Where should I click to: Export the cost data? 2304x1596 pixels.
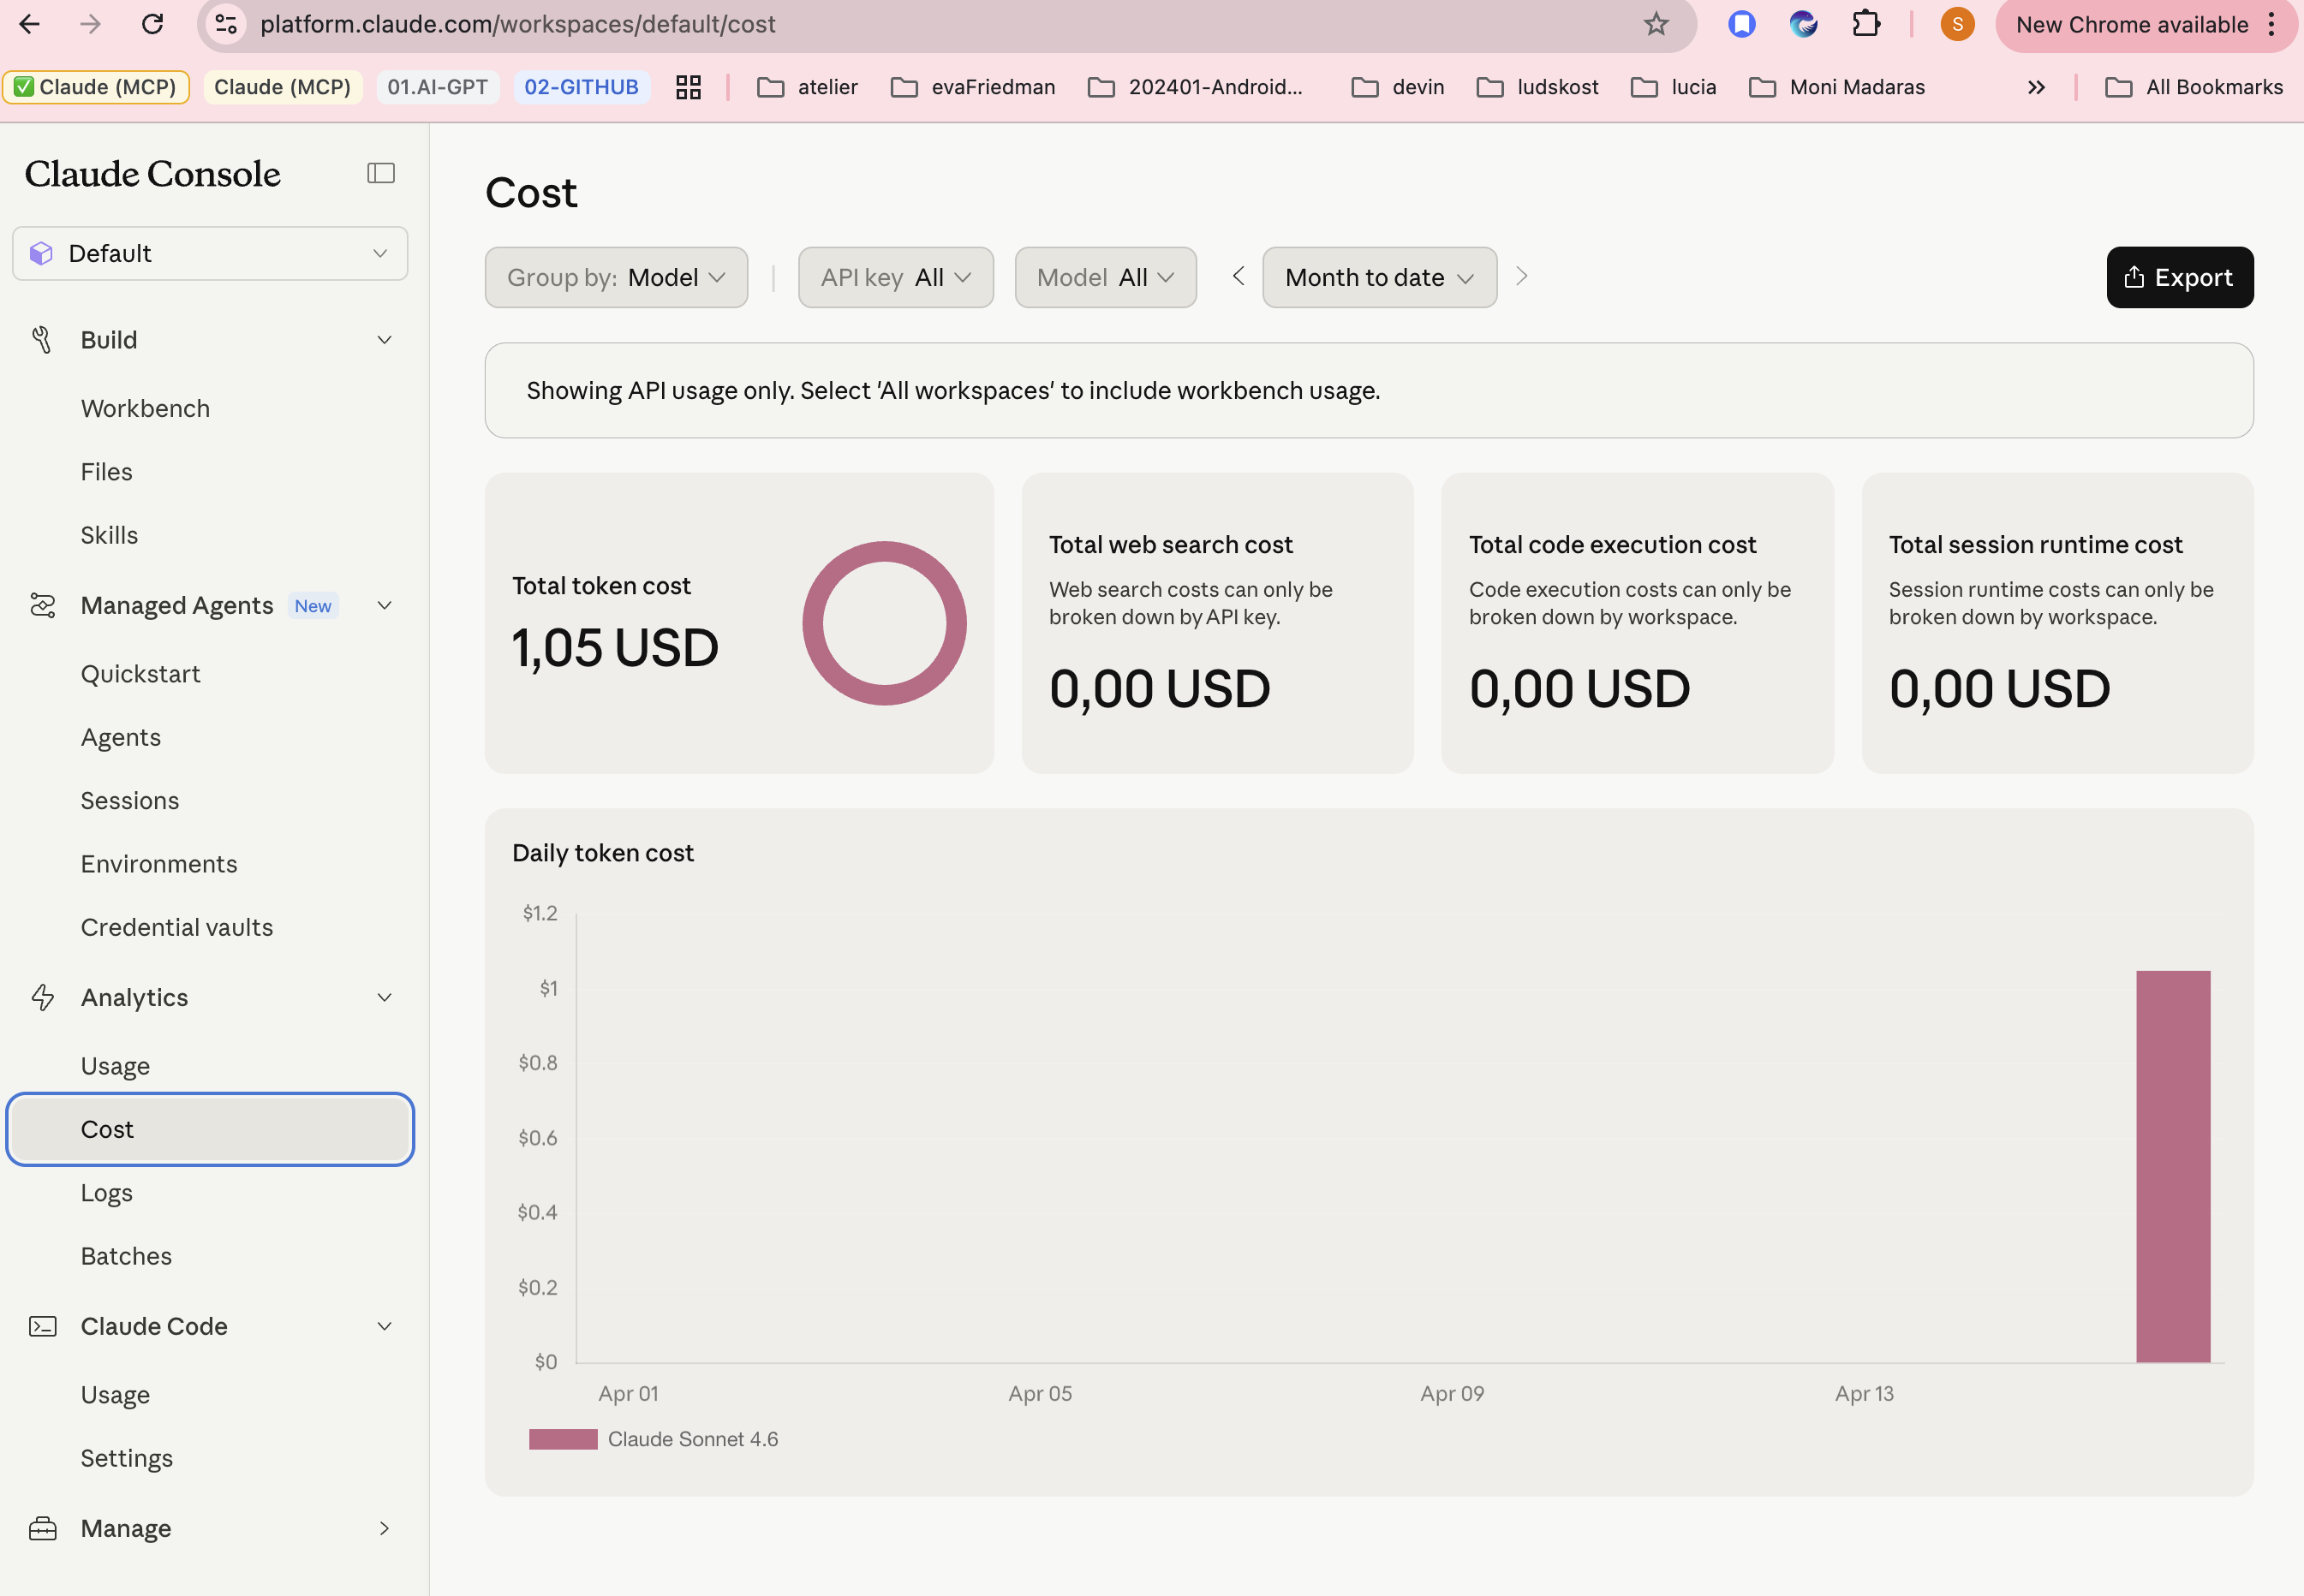[x=2180, y=278]
